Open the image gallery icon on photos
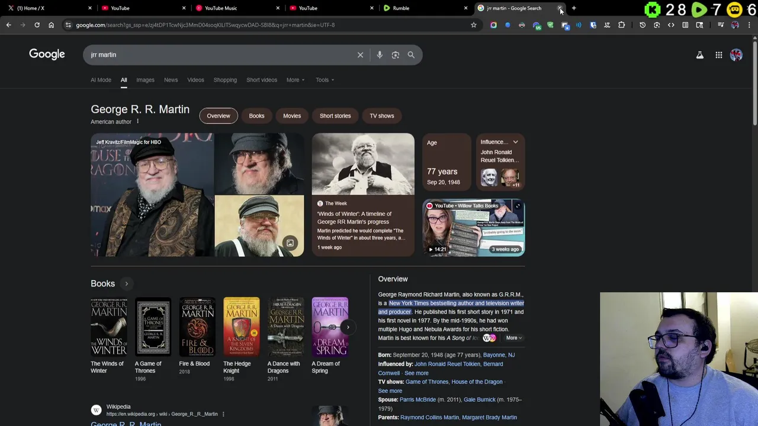This screenshot has height=426, width=758. pyautogui.click(x=290, y=243)
